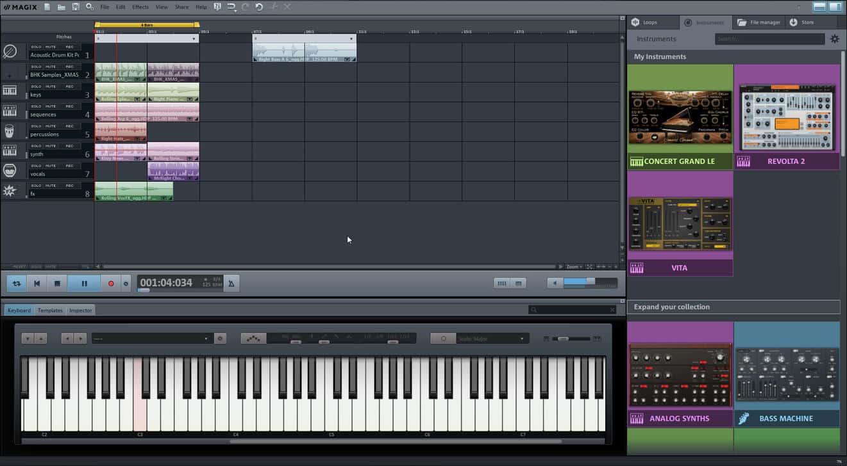Open the Scale: Major dropdown
This screenshot has height=466, width=847.
(x=491, y=339)
